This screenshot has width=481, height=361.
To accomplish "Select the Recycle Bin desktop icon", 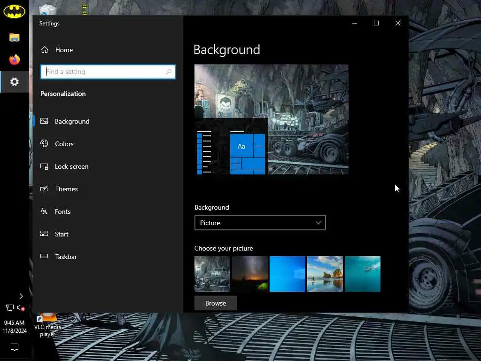I will coord(47,10).
